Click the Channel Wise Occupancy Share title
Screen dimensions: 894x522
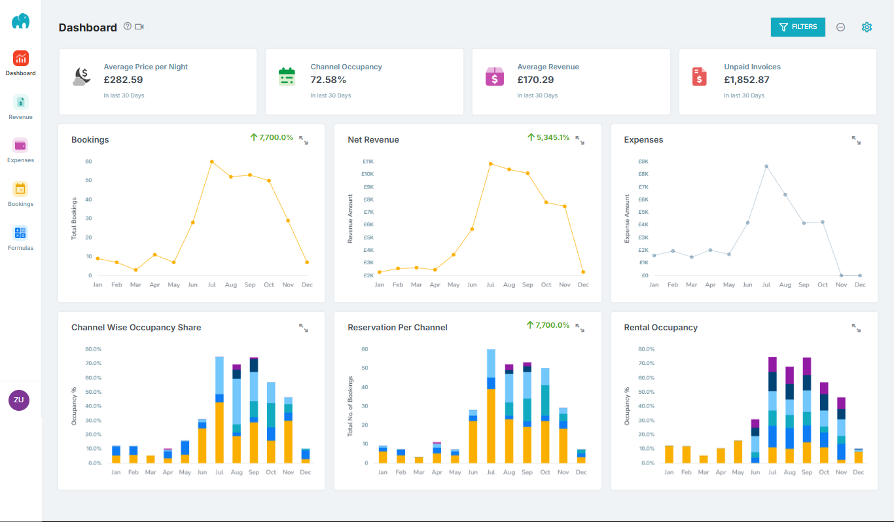point(136,328)
